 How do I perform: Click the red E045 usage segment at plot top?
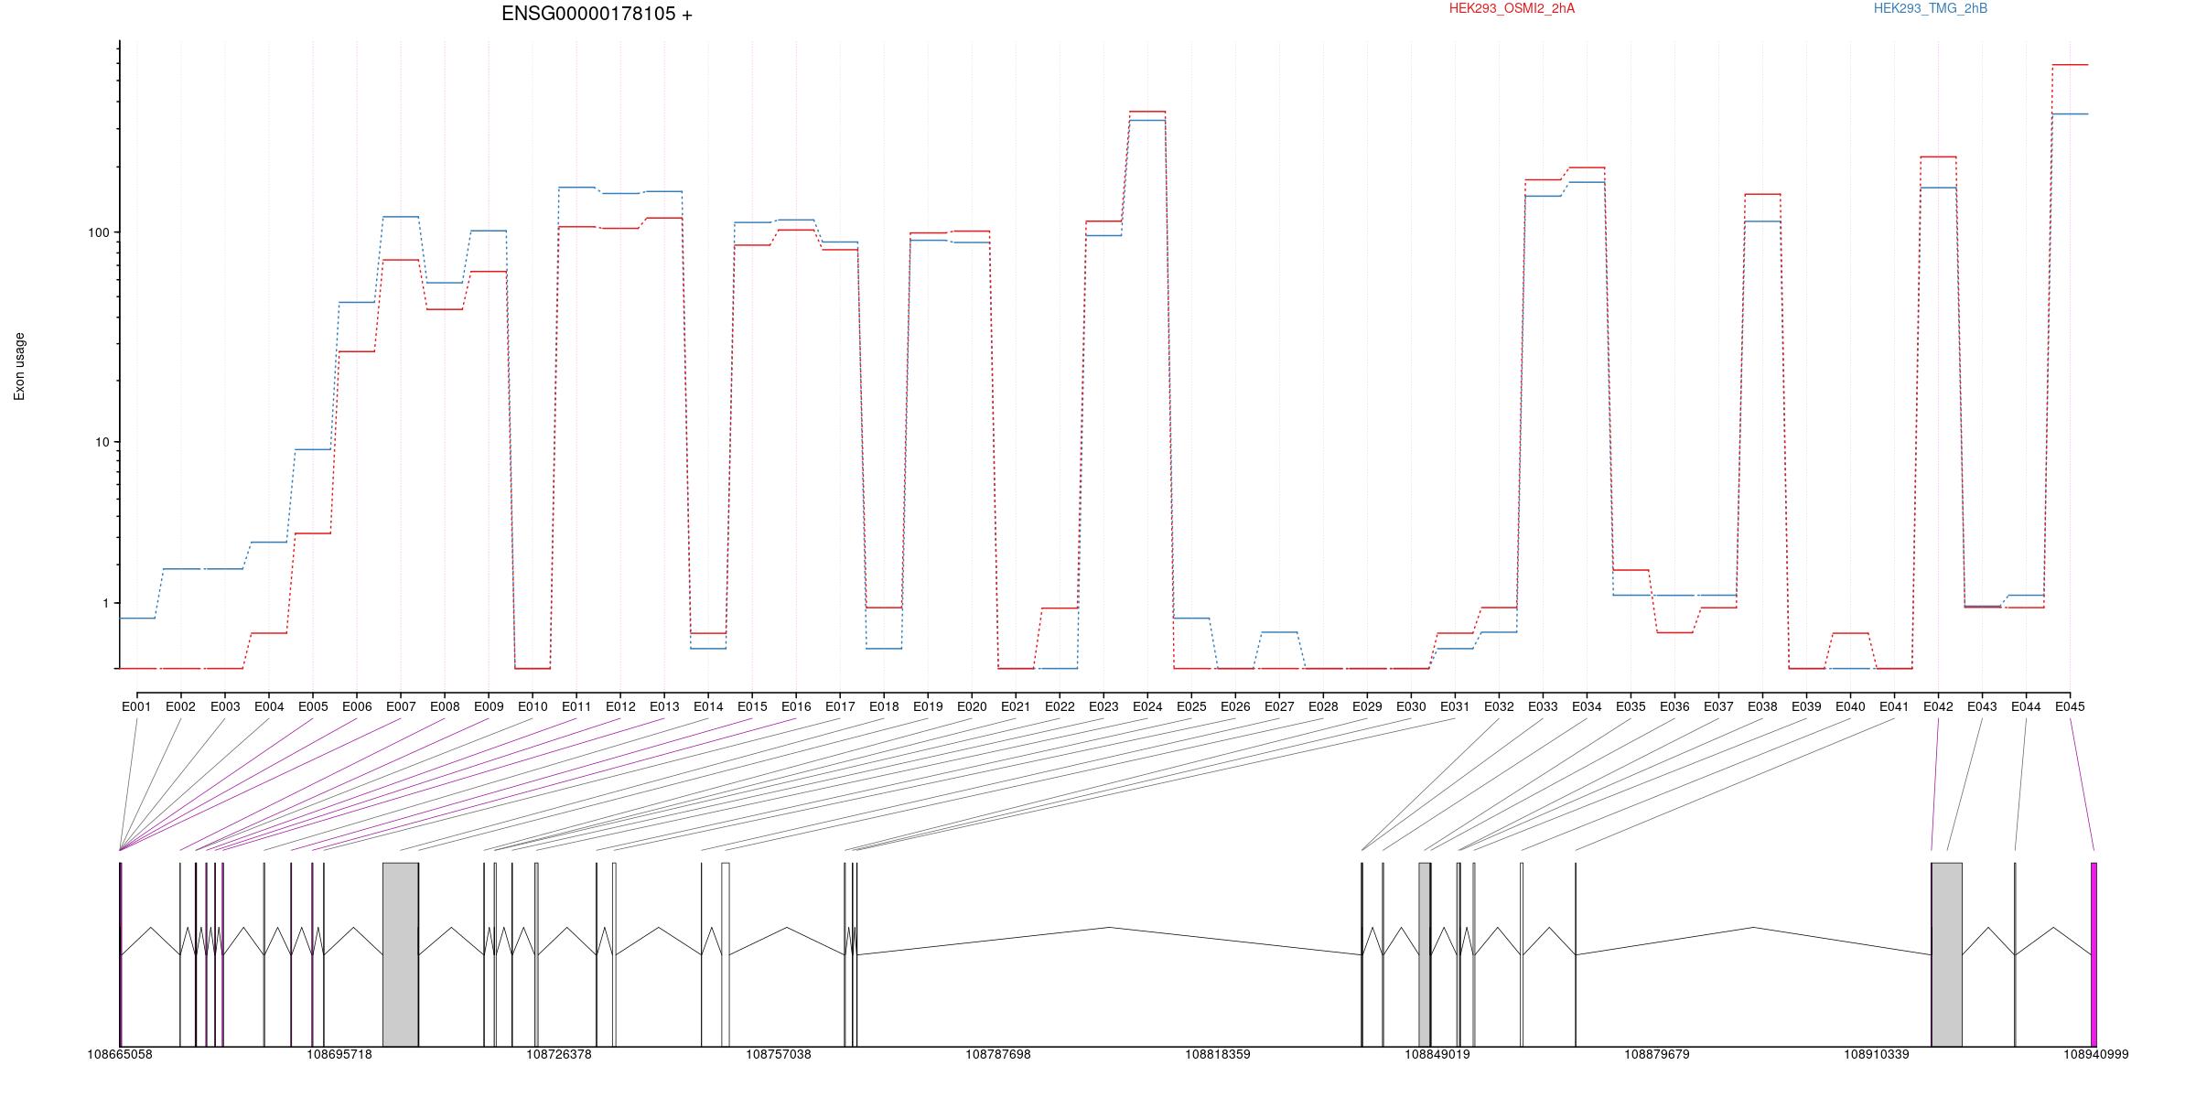(x=2070, y=65)
